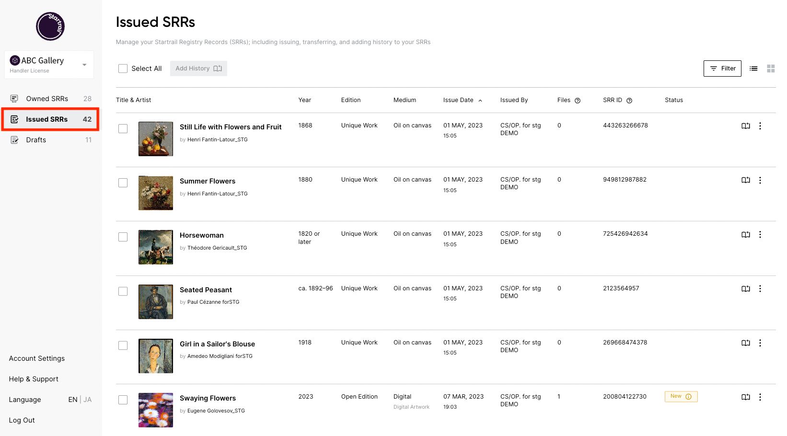Image resolution: width=787 pixels, height=436 pixels.
Task: Click SRR ID 269668474378
Action: point(625,343)
